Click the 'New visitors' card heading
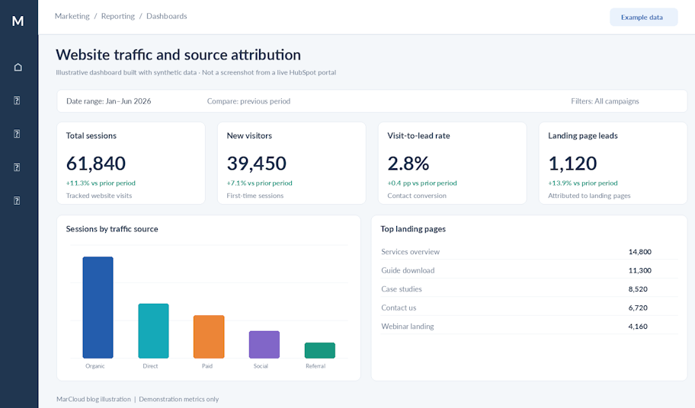This screenshot has width=695, height=408. [249, 135]
